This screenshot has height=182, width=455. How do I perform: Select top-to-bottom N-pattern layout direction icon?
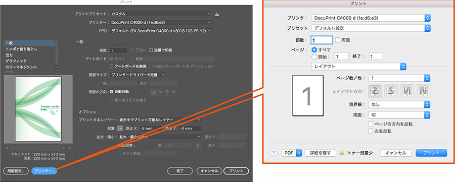point(407,91)
